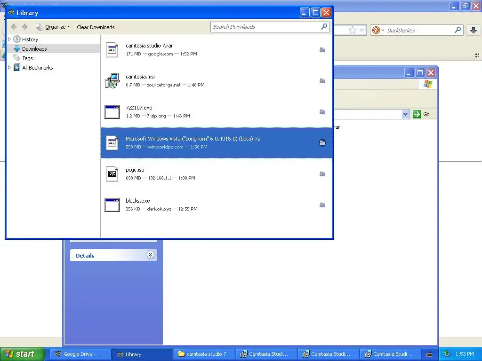Expand the History tree node
This screenshot has height=361, width=482.
9,39
